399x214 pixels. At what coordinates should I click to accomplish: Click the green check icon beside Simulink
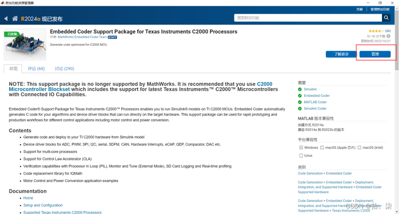[x=300, y=89]
